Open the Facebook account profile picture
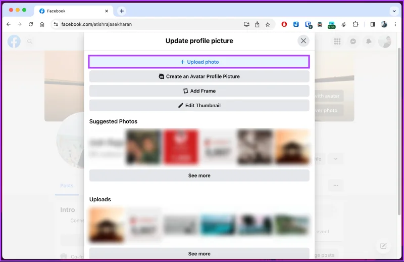This screenshot has width=404, height=262. click(x=385, y=41)
